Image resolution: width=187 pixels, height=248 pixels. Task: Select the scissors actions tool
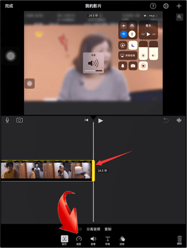point(64,240)
